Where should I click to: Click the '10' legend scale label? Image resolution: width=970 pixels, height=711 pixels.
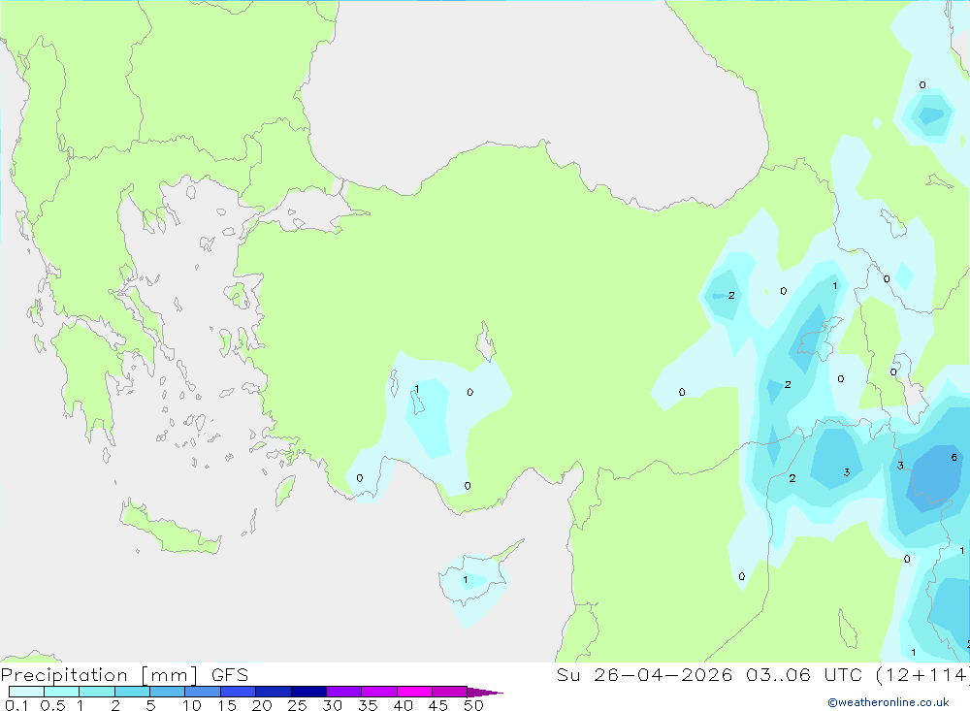tap(192, 705)
